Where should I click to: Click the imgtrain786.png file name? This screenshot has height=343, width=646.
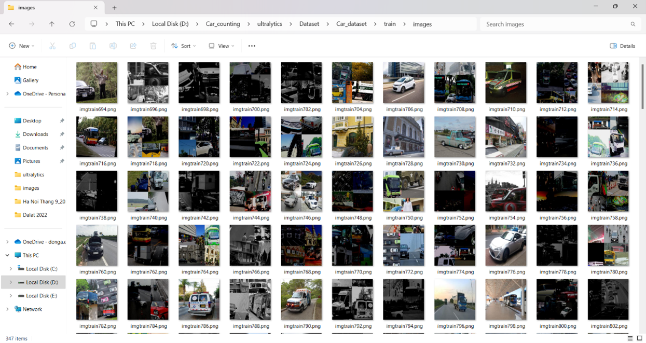point(199,326)
